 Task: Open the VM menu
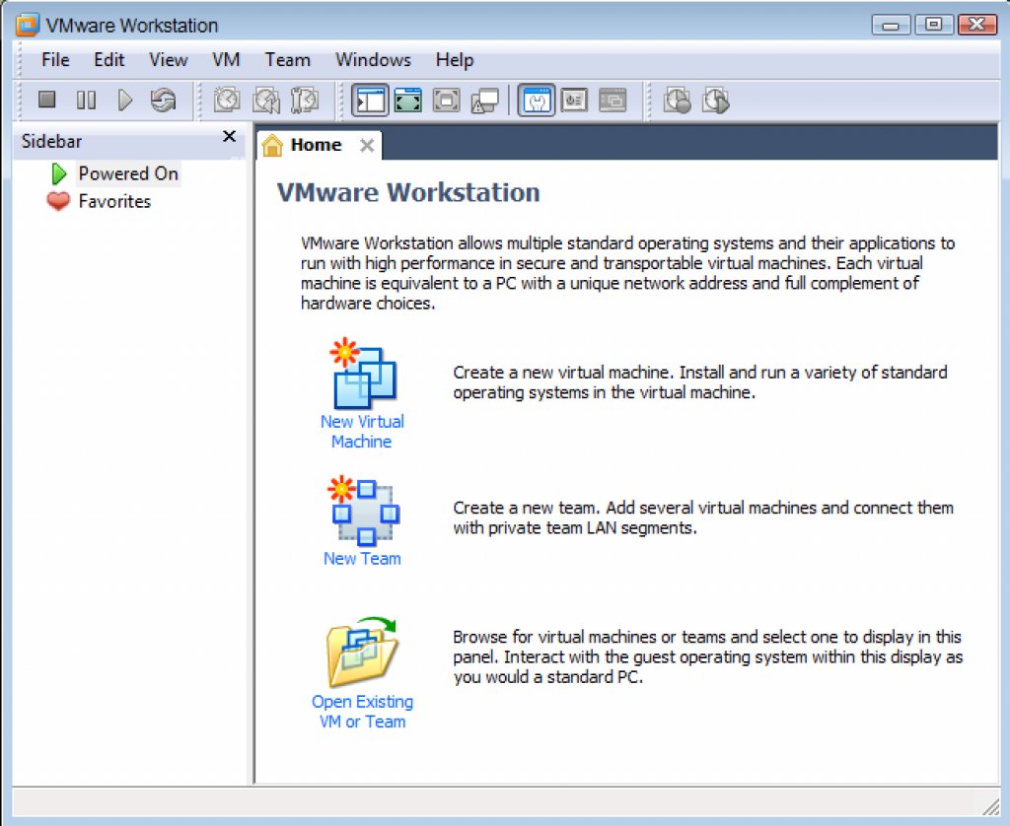tap(226, 60)
